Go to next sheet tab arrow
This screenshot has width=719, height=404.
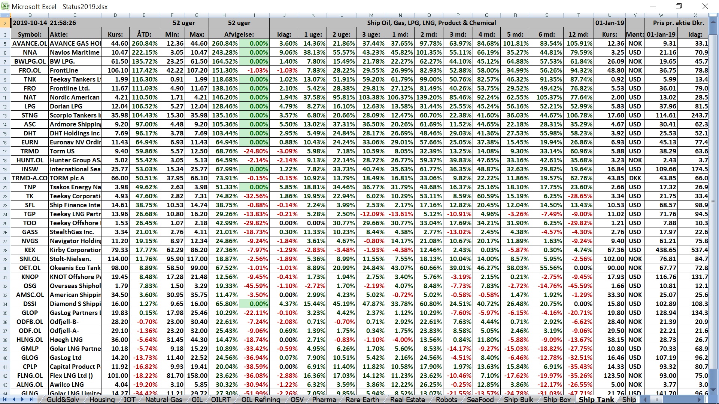[22, 400]
